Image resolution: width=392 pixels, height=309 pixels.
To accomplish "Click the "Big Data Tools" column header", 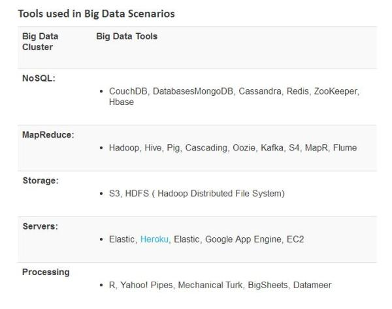I will 127,37.
